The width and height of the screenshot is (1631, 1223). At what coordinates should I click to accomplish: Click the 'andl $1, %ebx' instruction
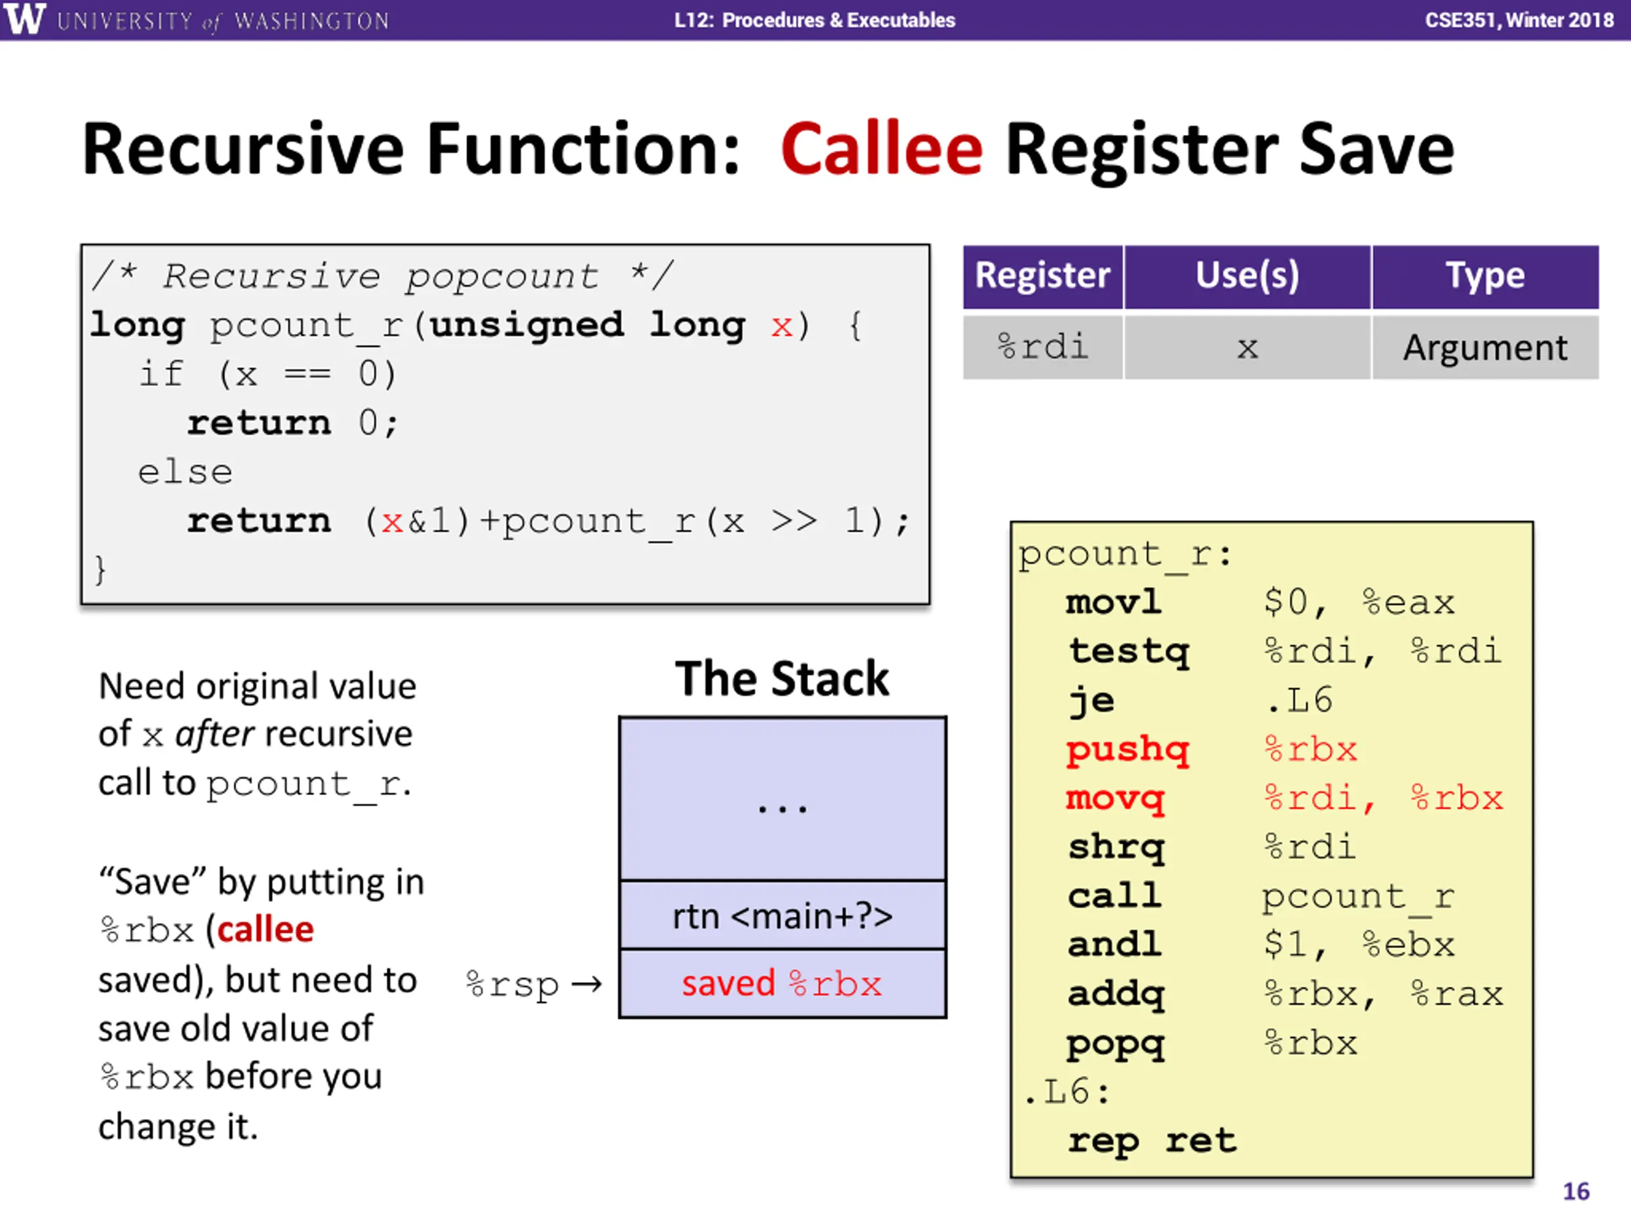point(1261,945)
